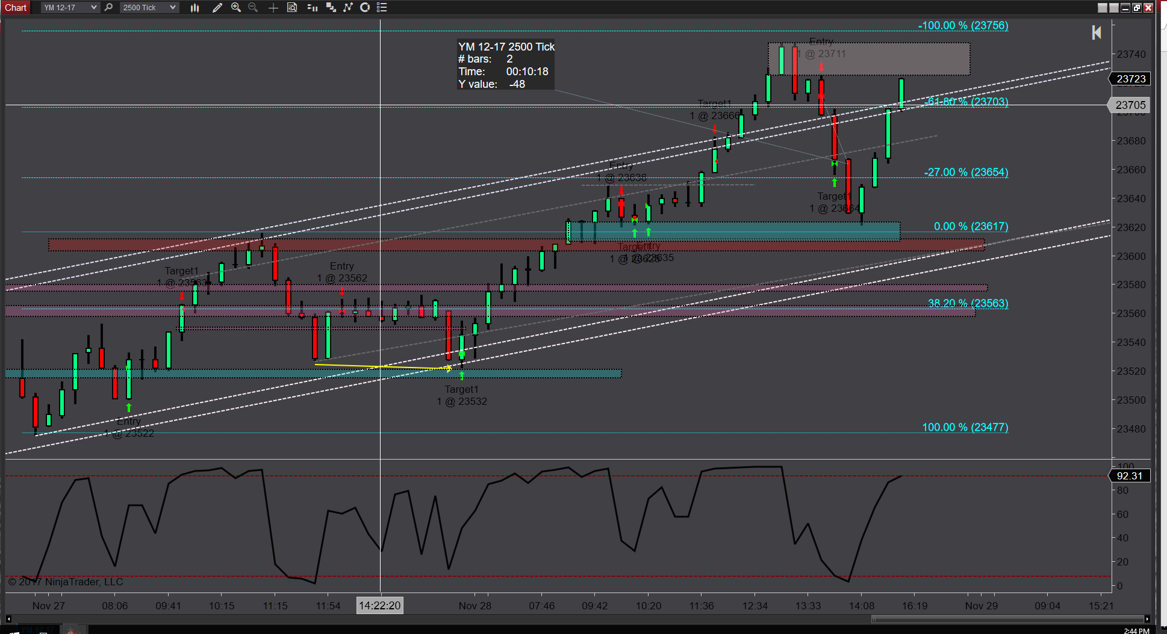
Task: Click the horizontal scrollbar right arrow
Action: 1148,619
